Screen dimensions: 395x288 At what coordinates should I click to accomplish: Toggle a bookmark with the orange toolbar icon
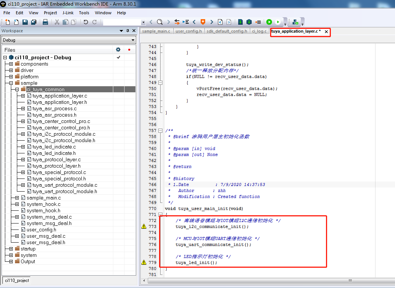point(203,22)
